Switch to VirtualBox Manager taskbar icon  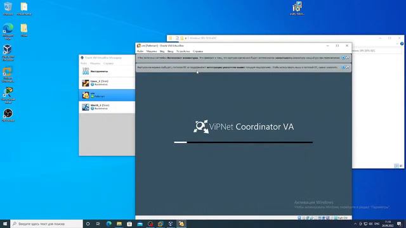point(171,224)
